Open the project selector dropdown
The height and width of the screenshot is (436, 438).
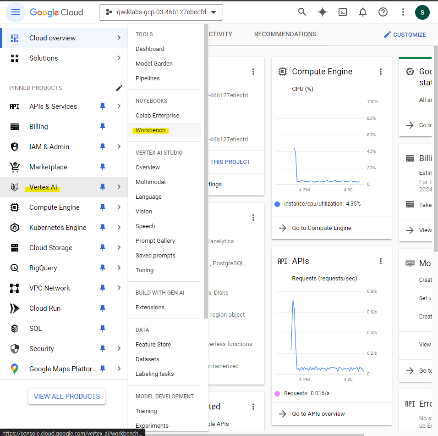click(161, 12)
